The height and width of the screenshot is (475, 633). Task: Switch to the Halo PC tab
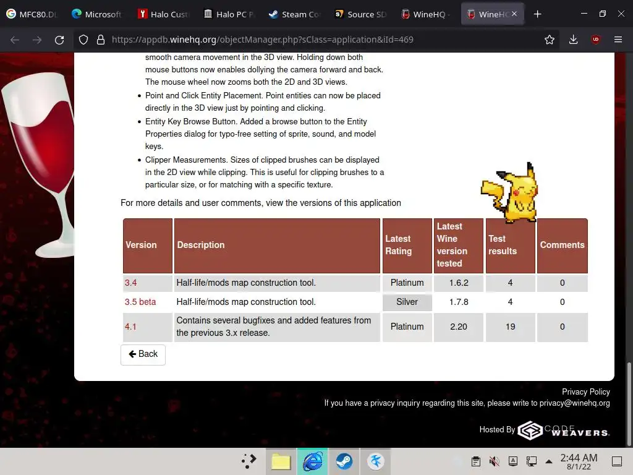[229, 14]
